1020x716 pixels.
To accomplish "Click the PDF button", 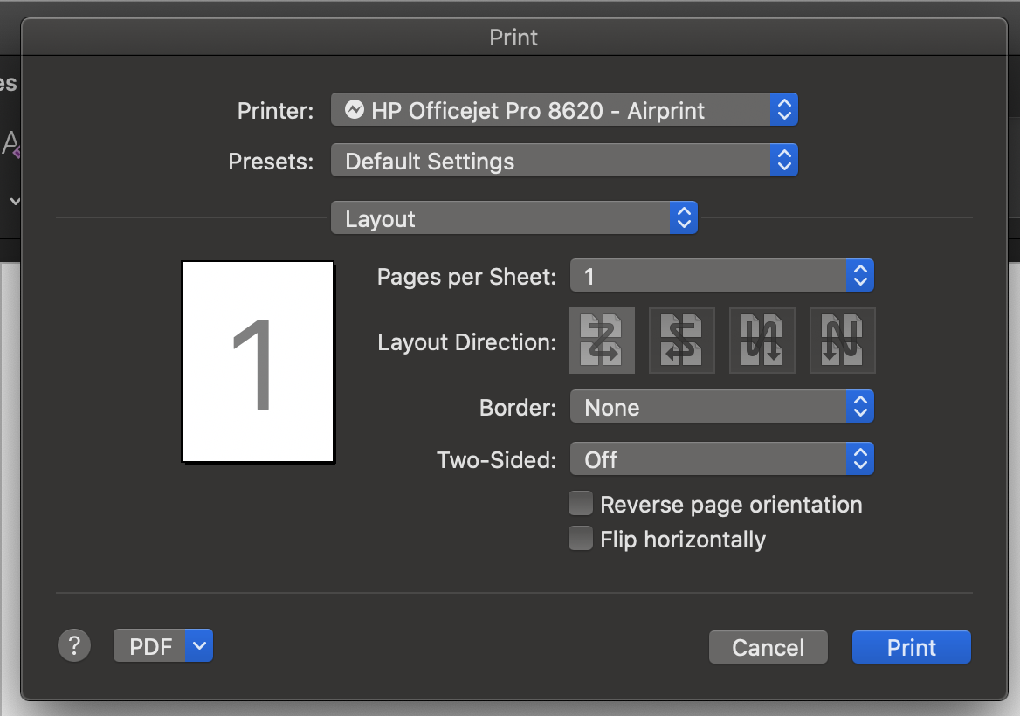I will coord(150,645).
